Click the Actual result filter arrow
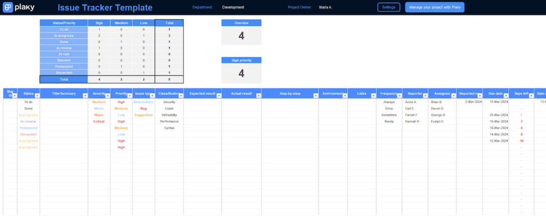The height and width of the screenshot is (221, 546). [x=258, y=96]
